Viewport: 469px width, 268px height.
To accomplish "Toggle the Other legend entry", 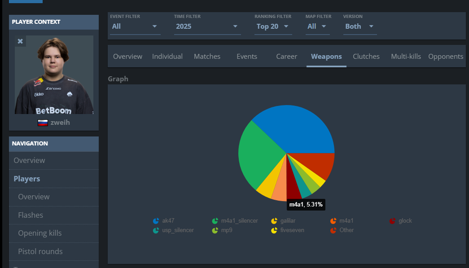I will [342, 230].
